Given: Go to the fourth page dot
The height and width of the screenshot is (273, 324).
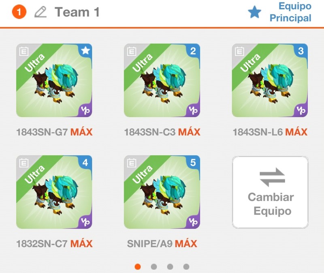Looking at the screenshot, I should coord(186,267).
